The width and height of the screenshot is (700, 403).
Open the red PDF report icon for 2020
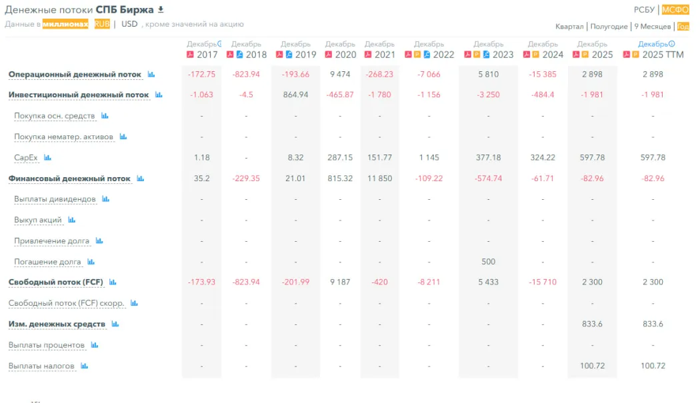coord(329,55)
